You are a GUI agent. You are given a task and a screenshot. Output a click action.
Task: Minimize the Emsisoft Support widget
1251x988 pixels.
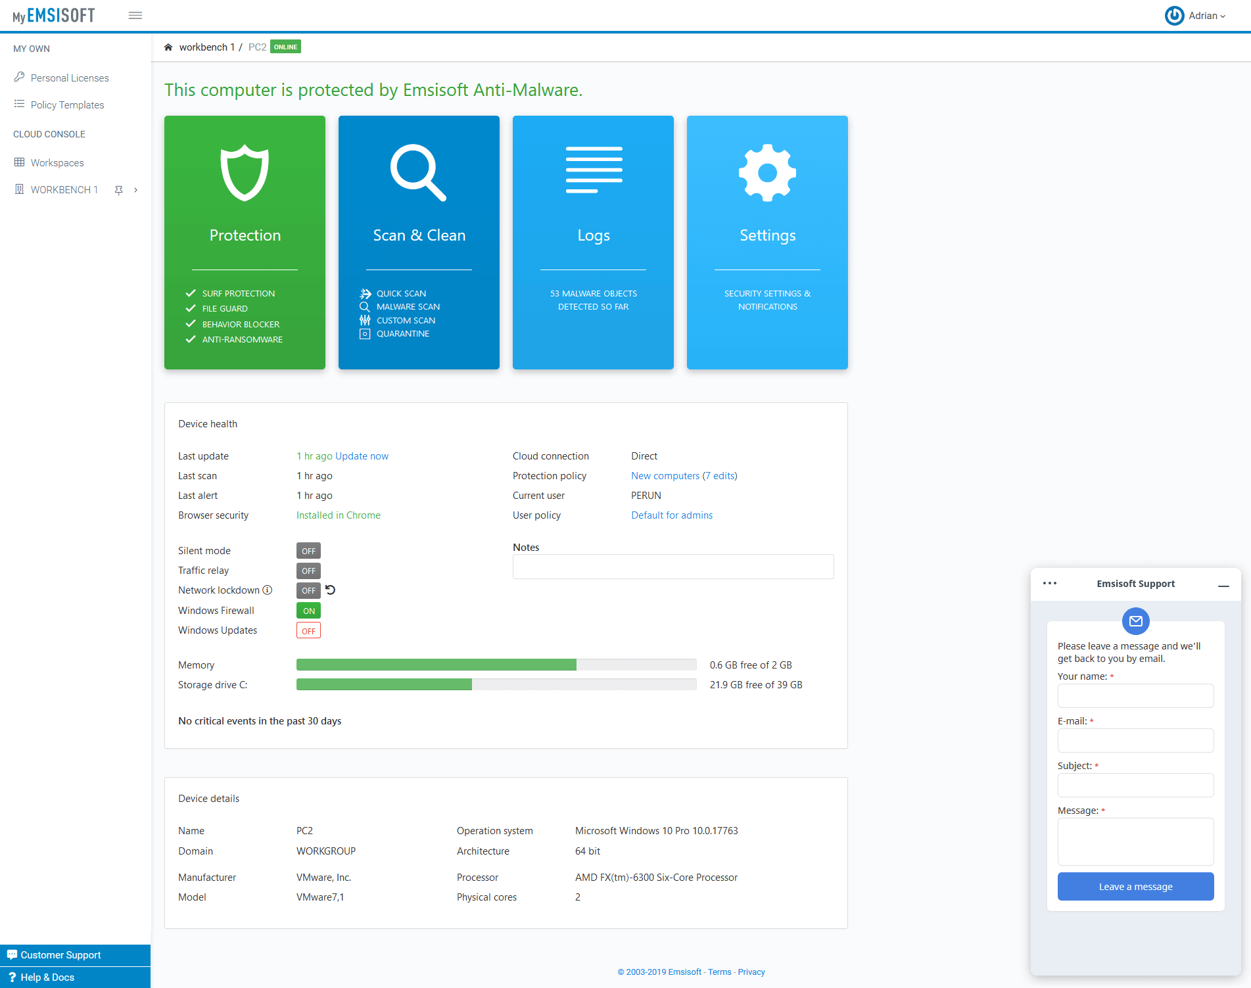[x=1223, y=585]
